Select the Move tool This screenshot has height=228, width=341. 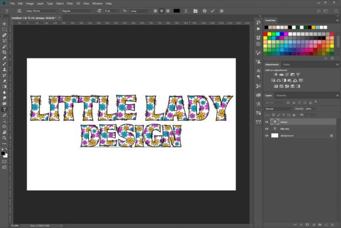pos(4,24)
